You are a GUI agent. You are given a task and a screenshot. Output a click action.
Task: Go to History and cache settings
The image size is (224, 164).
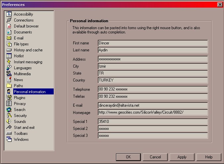28,50
